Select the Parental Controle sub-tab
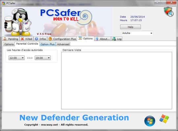 point(27,44)
